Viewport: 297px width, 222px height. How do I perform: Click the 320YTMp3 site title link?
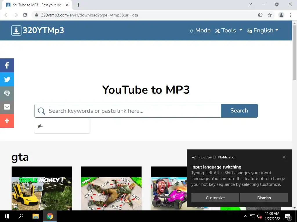tap(43, 30)
